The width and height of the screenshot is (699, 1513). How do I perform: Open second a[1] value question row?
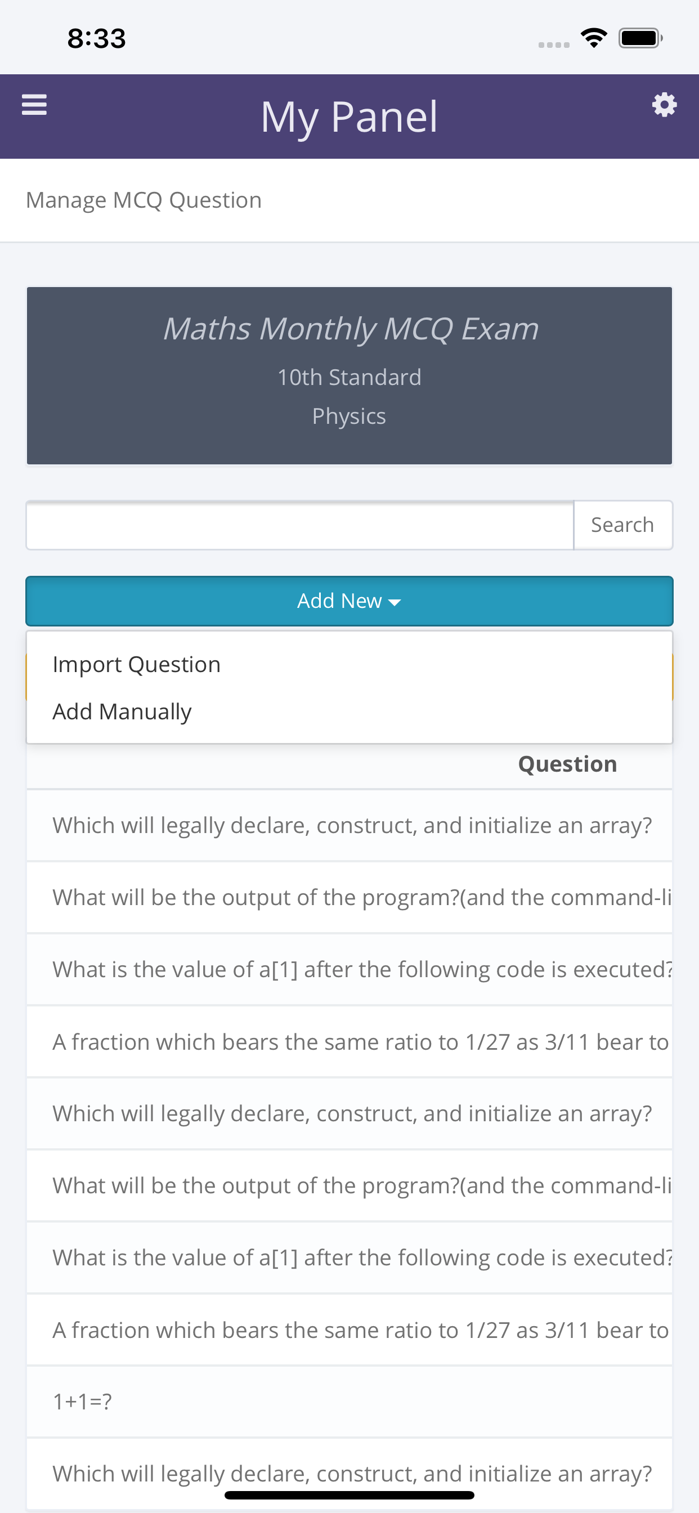point(349,1258)
